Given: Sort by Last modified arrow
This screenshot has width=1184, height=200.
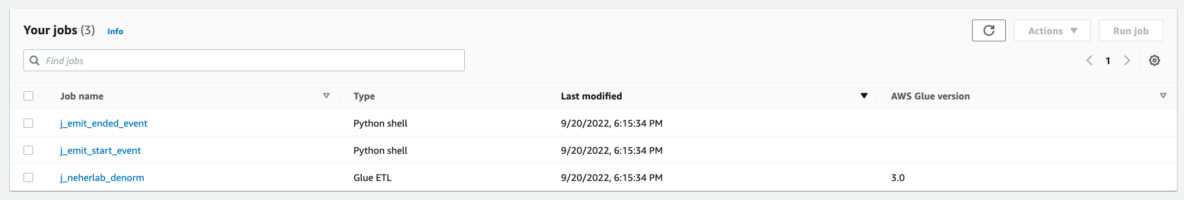Looking at the screenshot, I should coord(864,96).
